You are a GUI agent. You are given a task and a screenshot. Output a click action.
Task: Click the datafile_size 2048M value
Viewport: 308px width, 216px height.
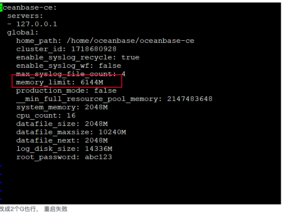pos(96,124)
